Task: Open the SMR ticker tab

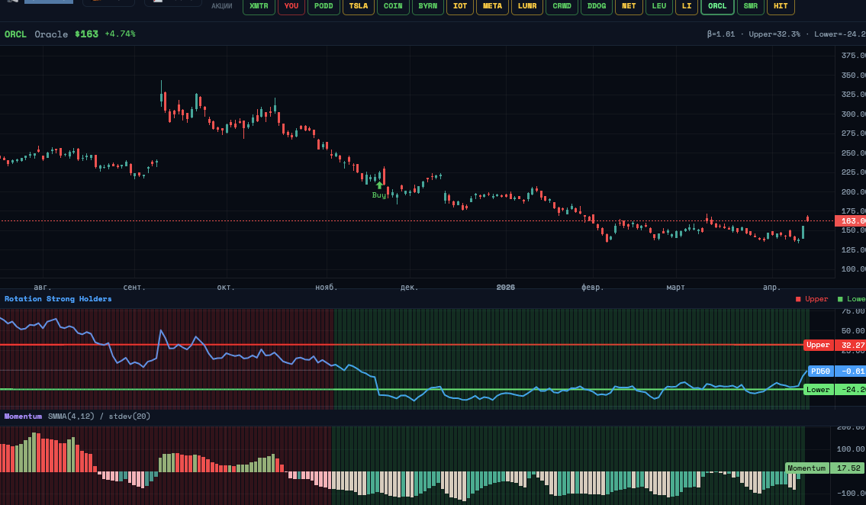Action: click(751, 6)
